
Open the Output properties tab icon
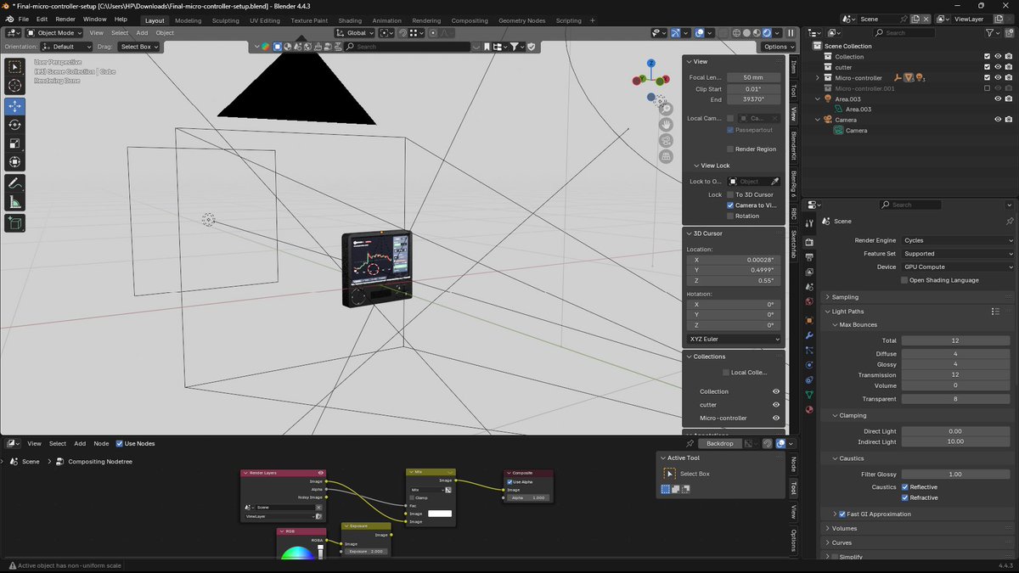tap(809, 257)
